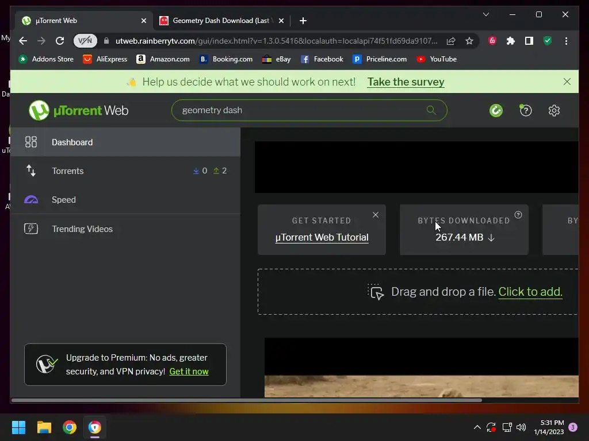Open AliExpress bookmark
Viewport: 589px width, 441px height.
[105, 59]
